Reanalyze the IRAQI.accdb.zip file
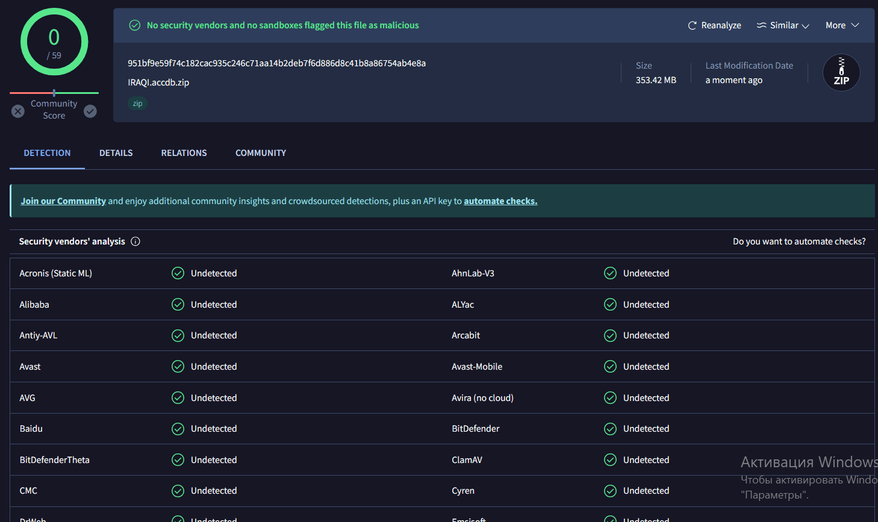This screenshot has width=878, height=522. pos(714,25)
